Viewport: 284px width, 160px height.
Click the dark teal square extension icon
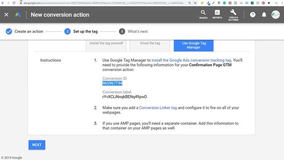coord(252,3)
